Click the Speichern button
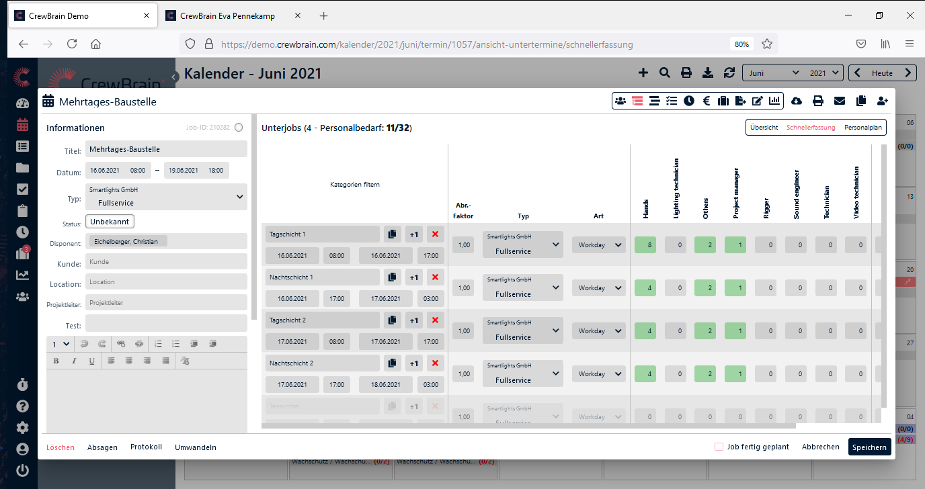925x489 pixels. [869, 447]
